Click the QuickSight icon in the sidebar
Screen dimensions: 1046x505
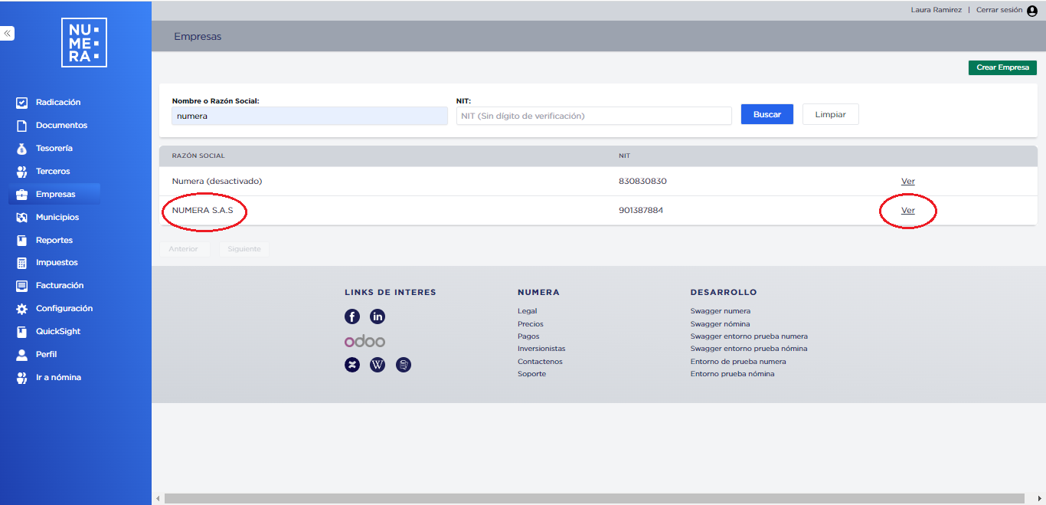[x=21, y=332]
